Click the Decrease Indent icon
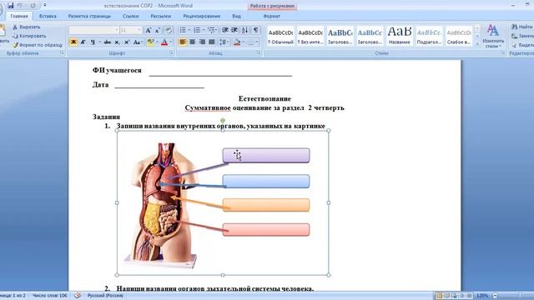The image size is (534, 300). [x=225, y=30]
